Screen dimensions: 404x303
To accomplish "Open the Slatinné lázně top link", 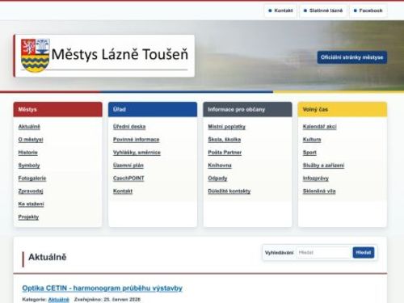I will click(323, 11).
